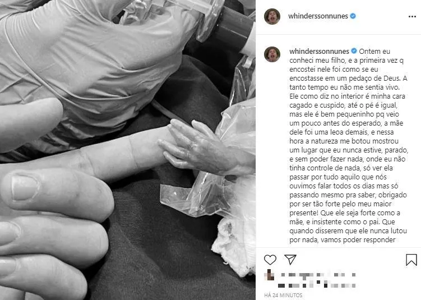The height and width of the screenshot is (300, 421).
Task: Open the 'HÁ 24 MINUTOS' timestamp link
Action: pyautogui.click(x=283, y=295)
